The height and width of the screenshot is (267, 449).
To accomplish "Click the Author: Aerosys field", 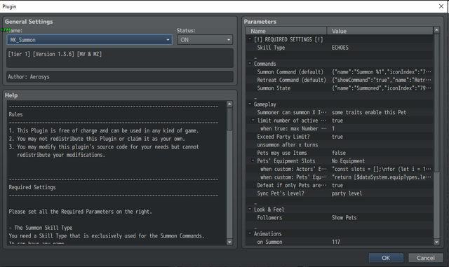I will point(120,76).
